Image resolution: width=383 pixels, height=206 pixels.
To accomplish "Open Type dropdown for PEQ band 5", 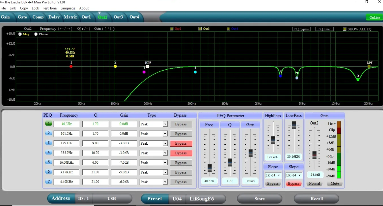I will pos(165,163).
